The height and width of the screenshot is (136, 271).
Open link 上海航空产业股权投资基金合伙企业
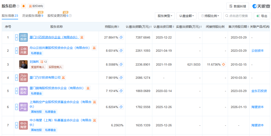pos(60,104)
